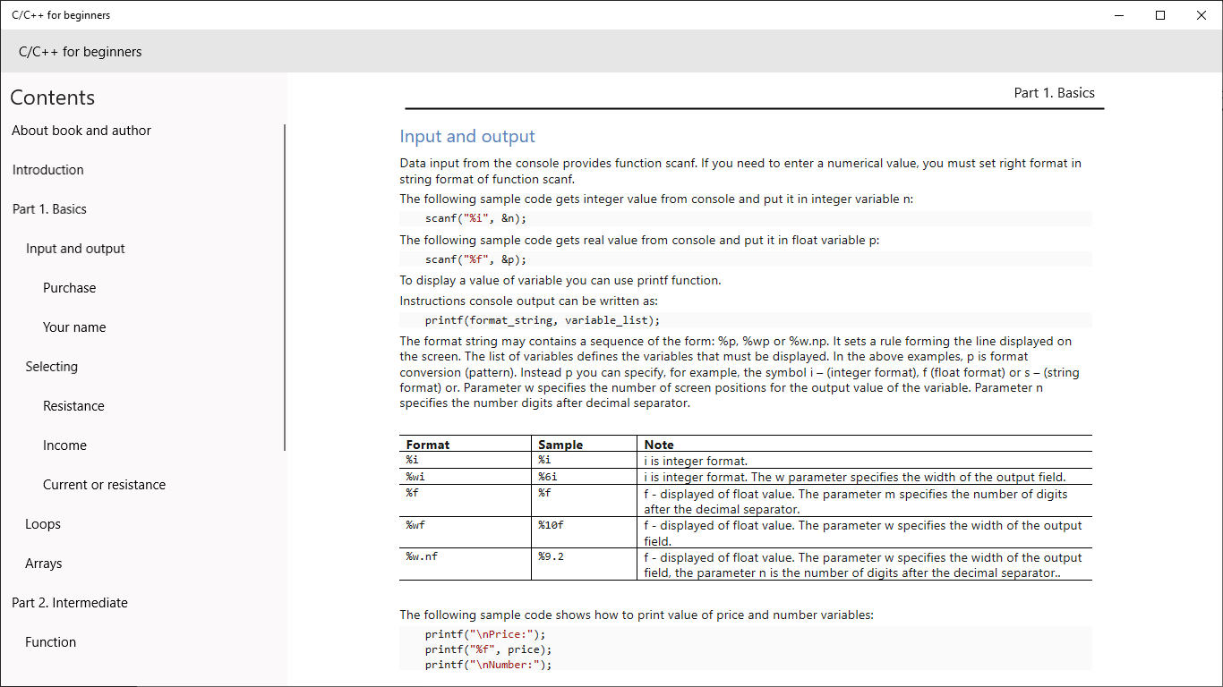Click the Input and output page heading
Screen dimensions: 1223x687
pyautogui.click(x=466, y=136)
